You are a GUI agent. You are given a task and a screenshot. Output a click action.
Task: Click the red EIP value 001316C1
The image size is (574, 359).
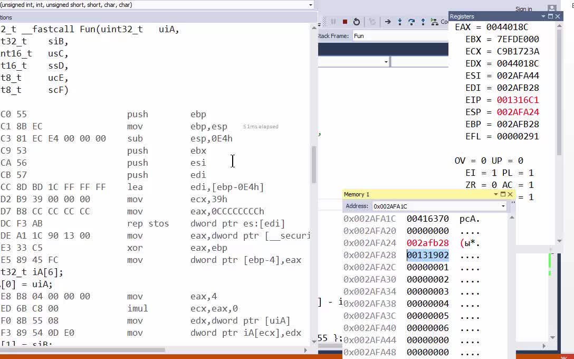(x=518, y=100)
